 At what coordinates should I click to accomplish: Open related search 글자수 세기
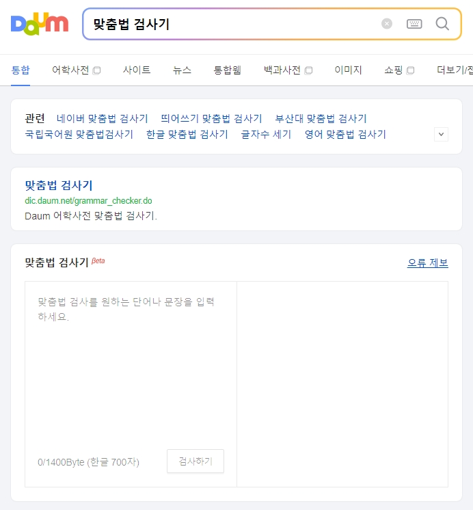click(266, 134)
